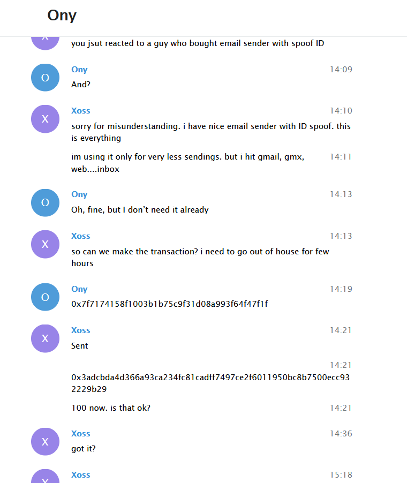Screen dimensions: 407x483
Task: Click the "100 now. is that ok?" message
Action: pyautogui.click(x=111, y=408)
